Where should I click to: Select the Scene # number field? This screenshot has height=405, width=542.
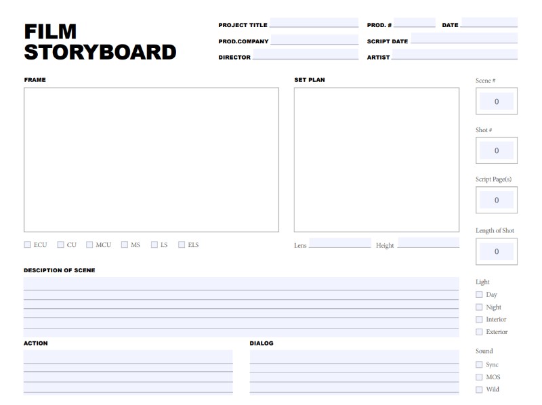coord(497,102)
